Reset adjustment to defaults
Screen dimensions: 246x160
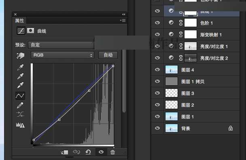(x=88, y=152)
